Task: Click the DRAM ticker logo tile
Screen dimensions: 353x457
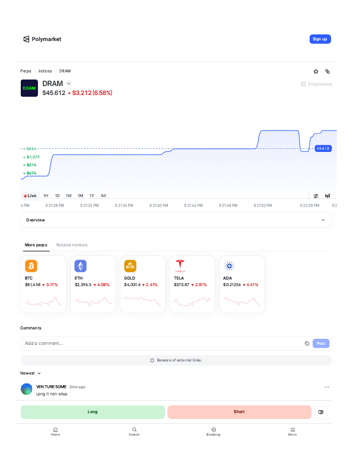Action: pos(29,88)
